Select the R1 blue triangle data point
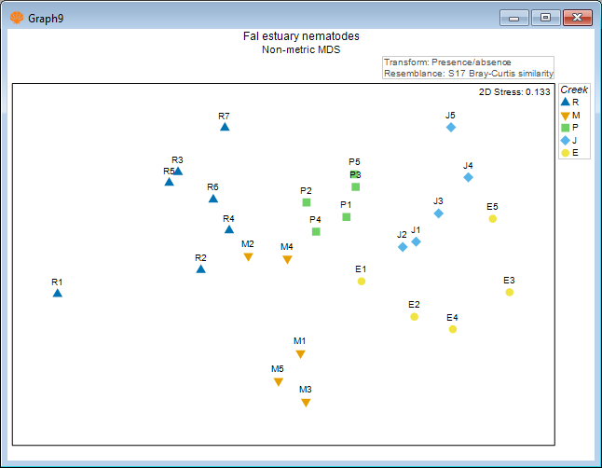602x468 pixels. [58, 294]
